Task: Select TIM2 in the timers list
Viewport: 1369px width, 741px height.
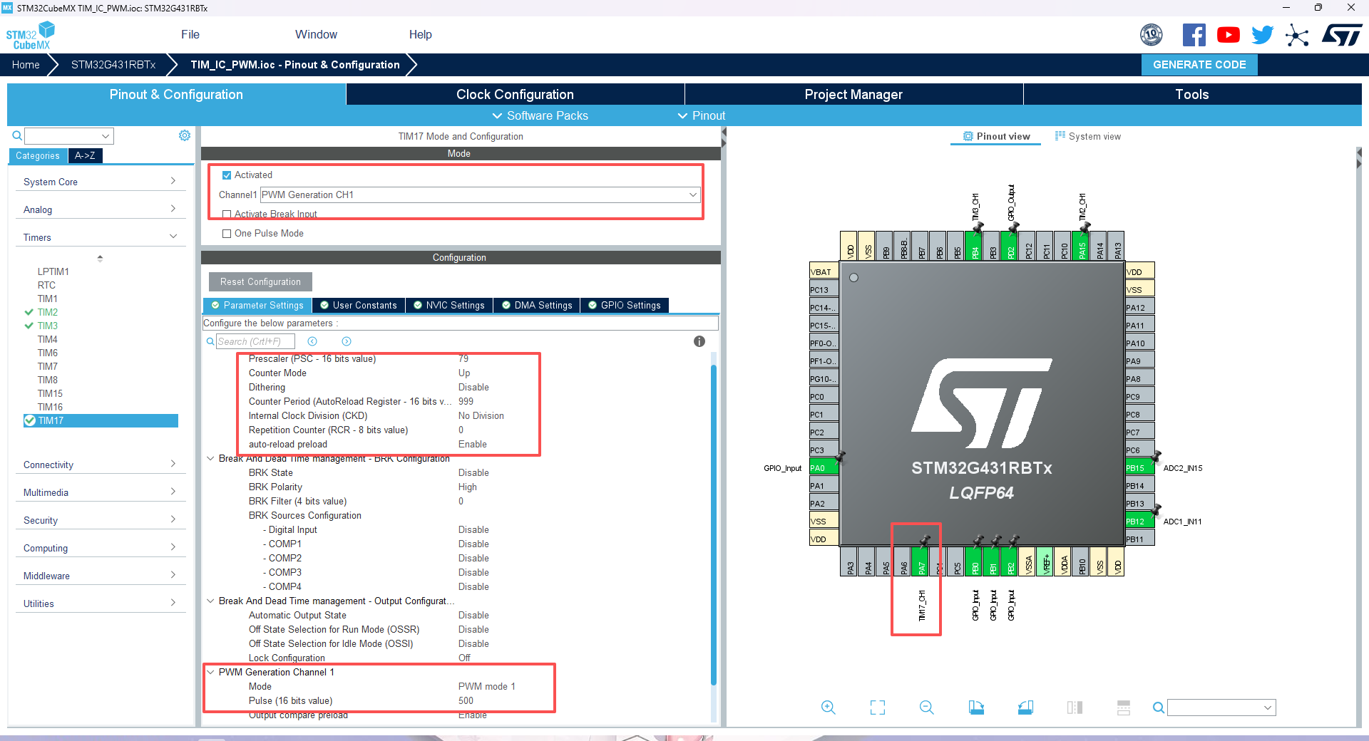Action: pyautogui.click(x=48, y=312)
